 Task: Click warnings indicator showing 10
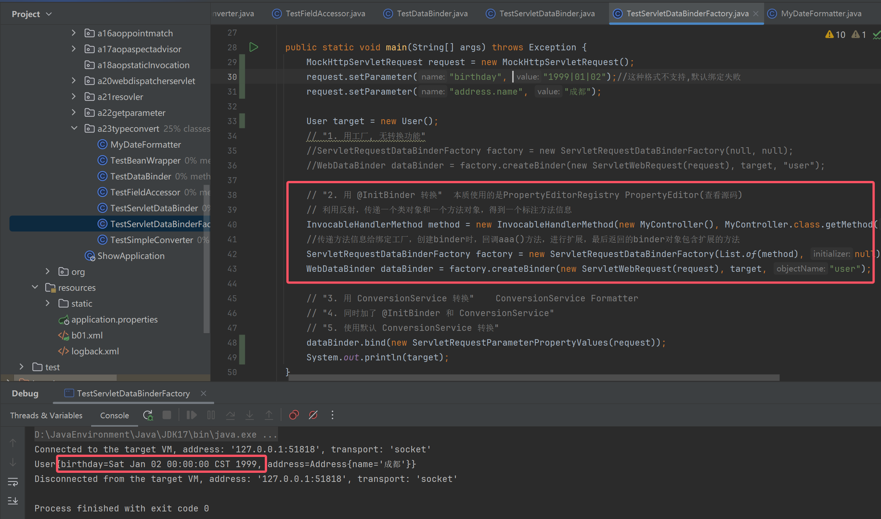coord(835,35)
